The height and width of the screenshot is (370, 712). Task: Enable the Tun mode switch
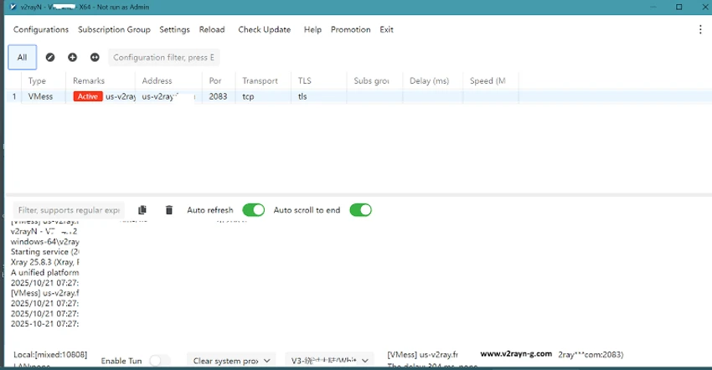pyautogui.click(x=160, y=361)
